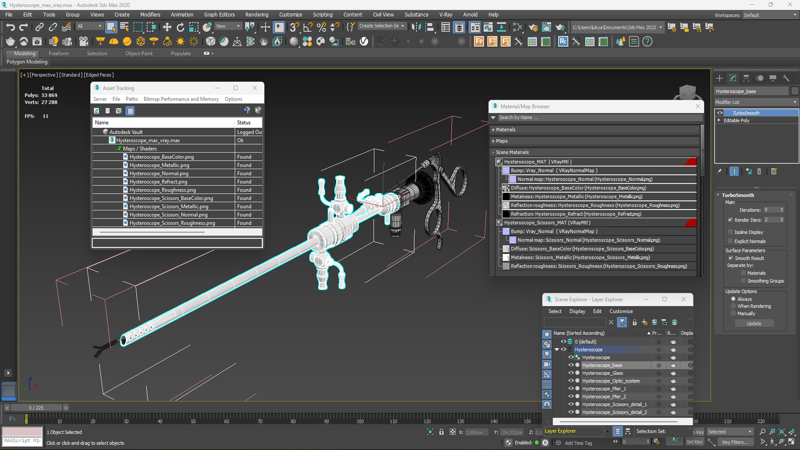Open the Mirror tool
This screenshot has height=450, width=800.
point(416,27)
